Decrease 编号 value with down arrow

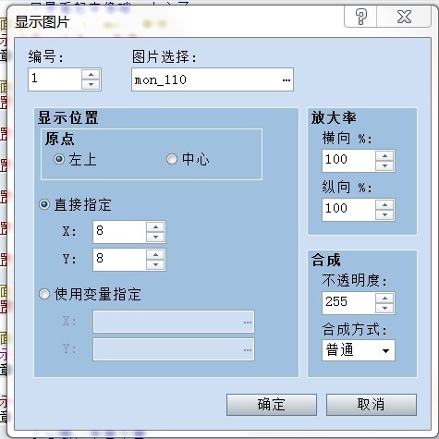pyautogui.click(x=91, y=84)
